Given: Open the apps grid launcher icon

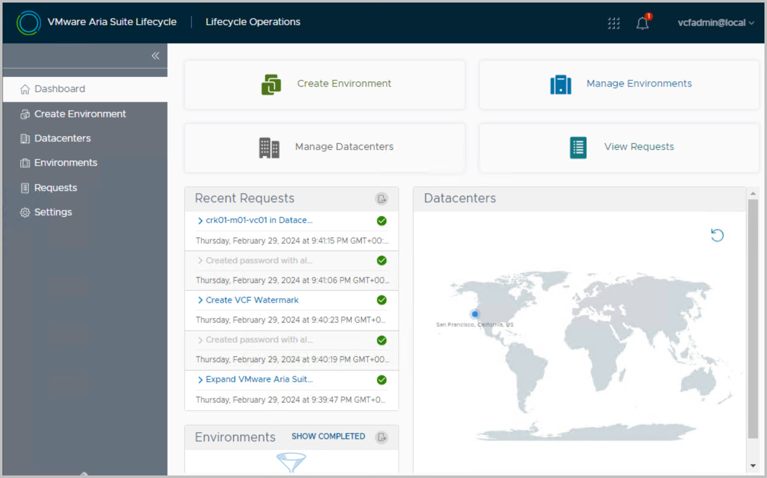Looking at the screenshot, I should 614,23.
